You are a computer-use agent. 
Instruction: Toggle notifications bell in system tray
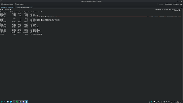[x=149, y=102]
